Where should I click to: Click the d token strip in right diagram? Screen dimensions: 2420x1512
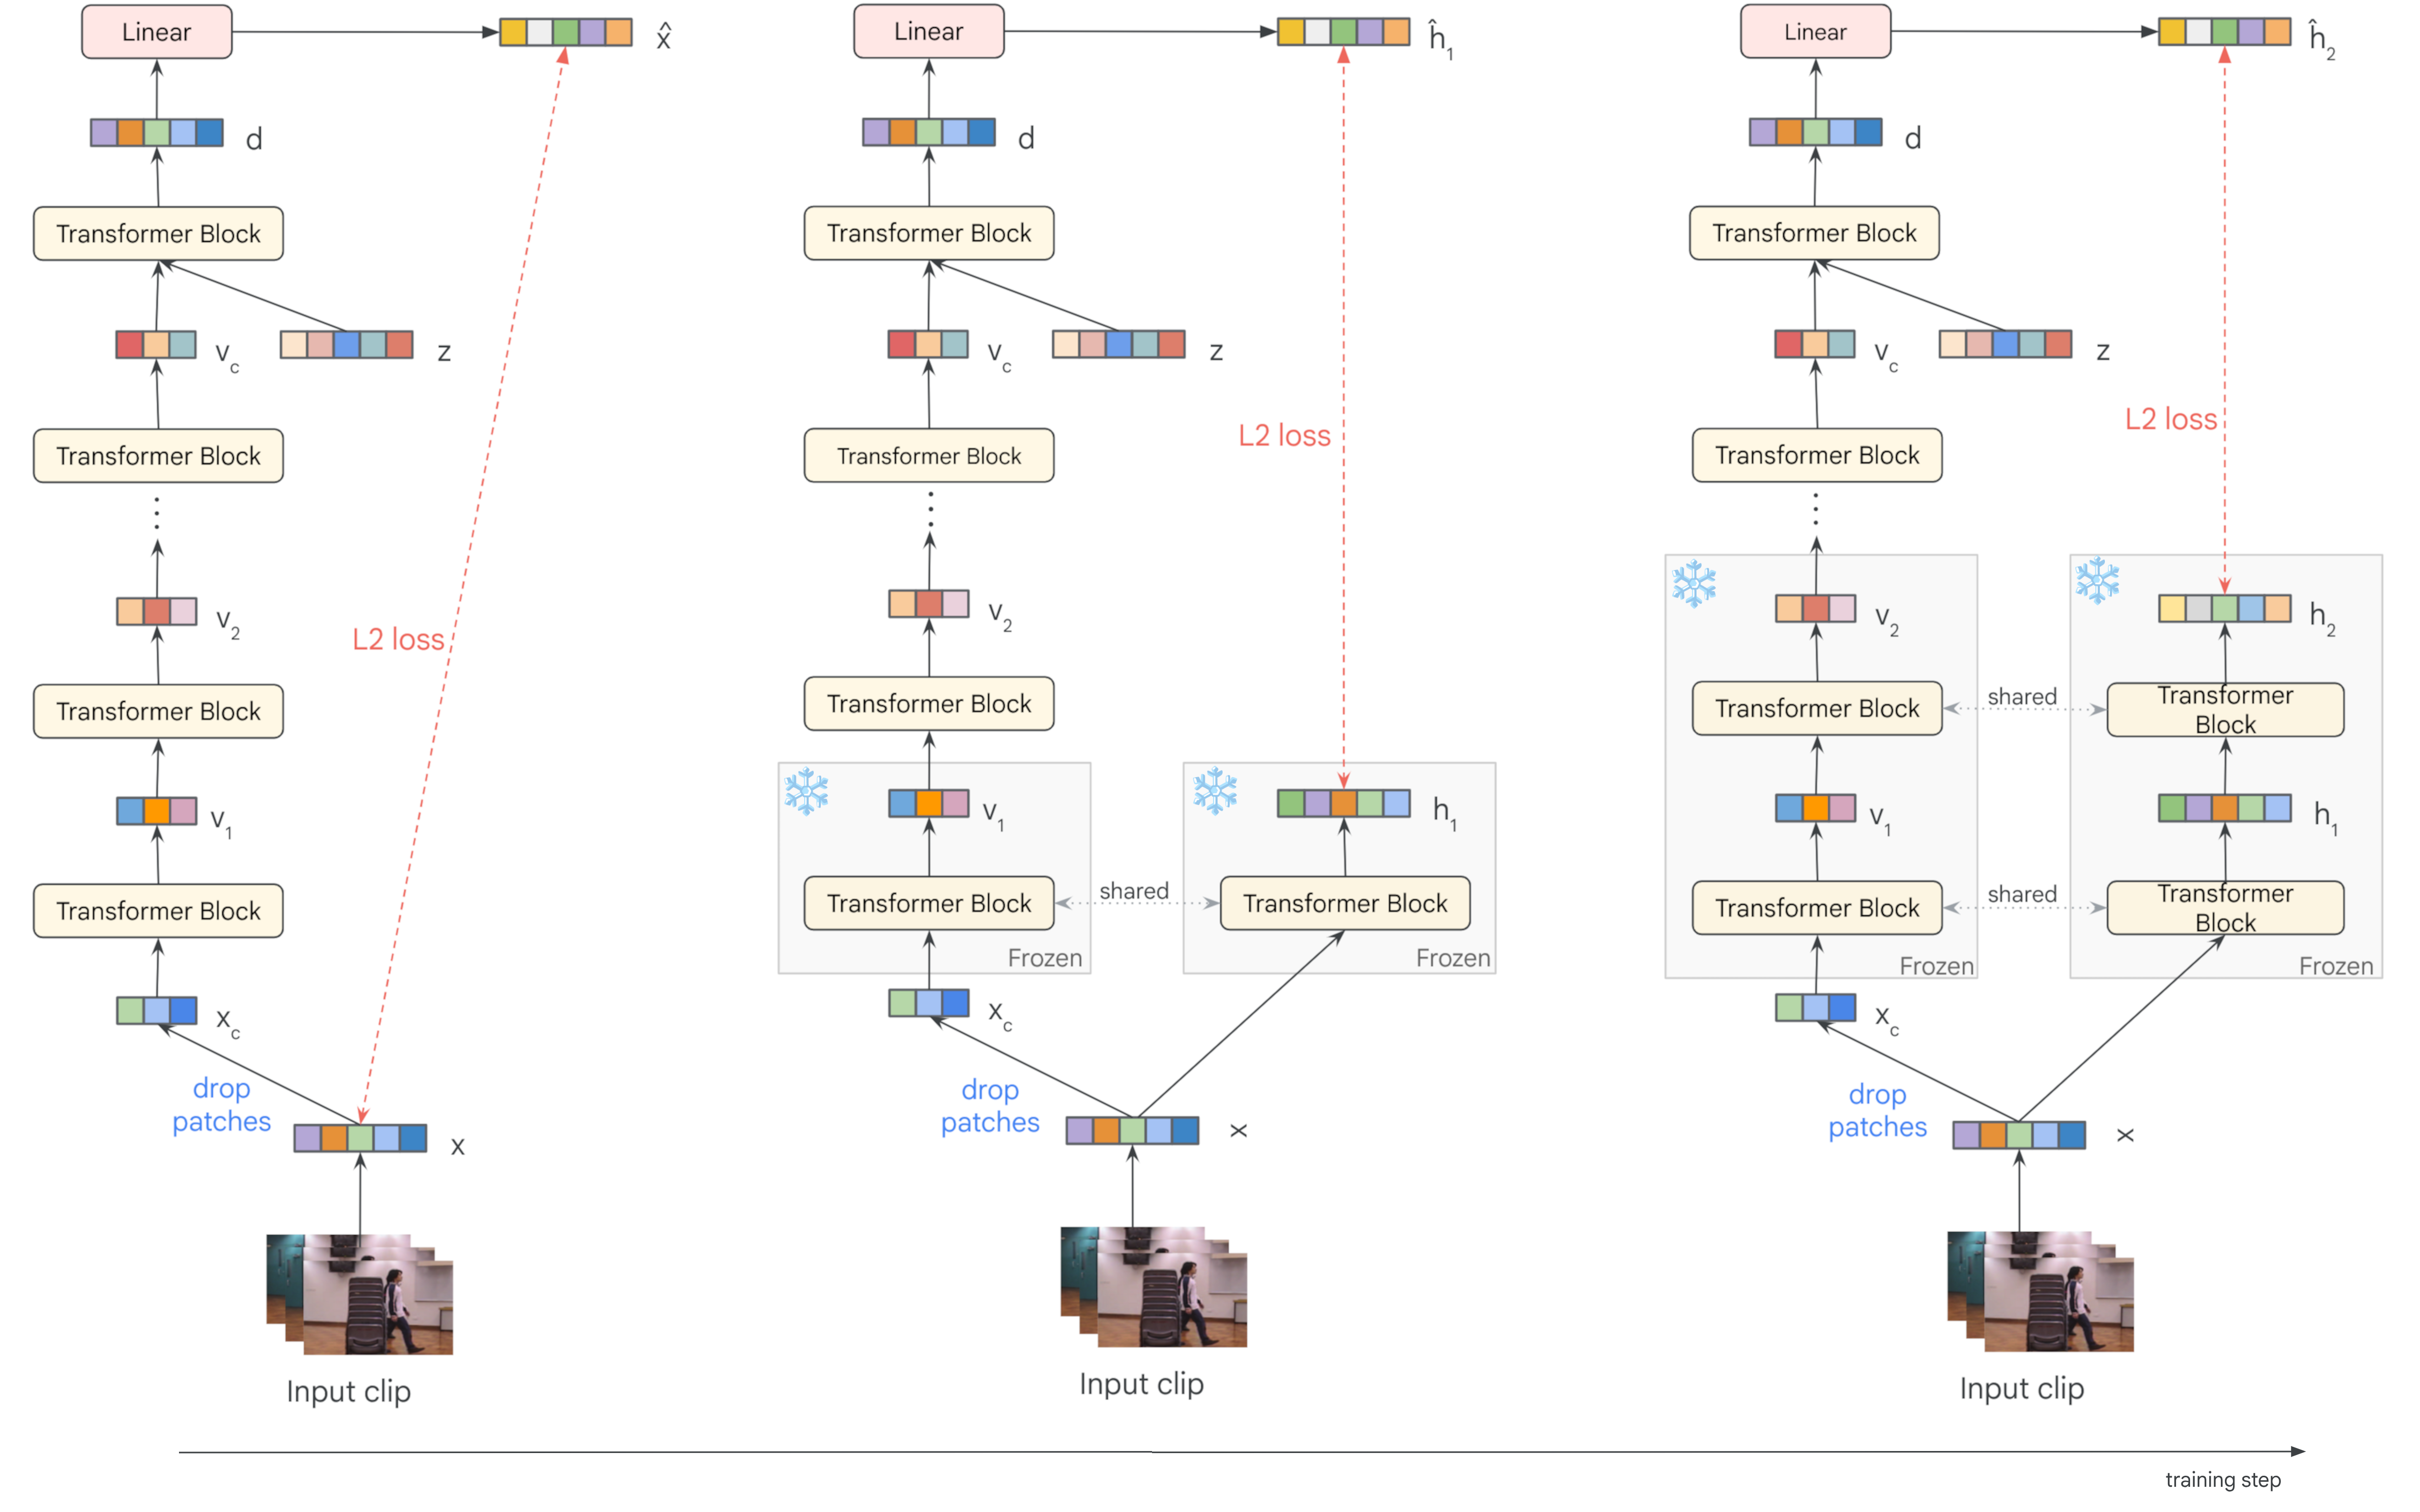click(1815, 132)
